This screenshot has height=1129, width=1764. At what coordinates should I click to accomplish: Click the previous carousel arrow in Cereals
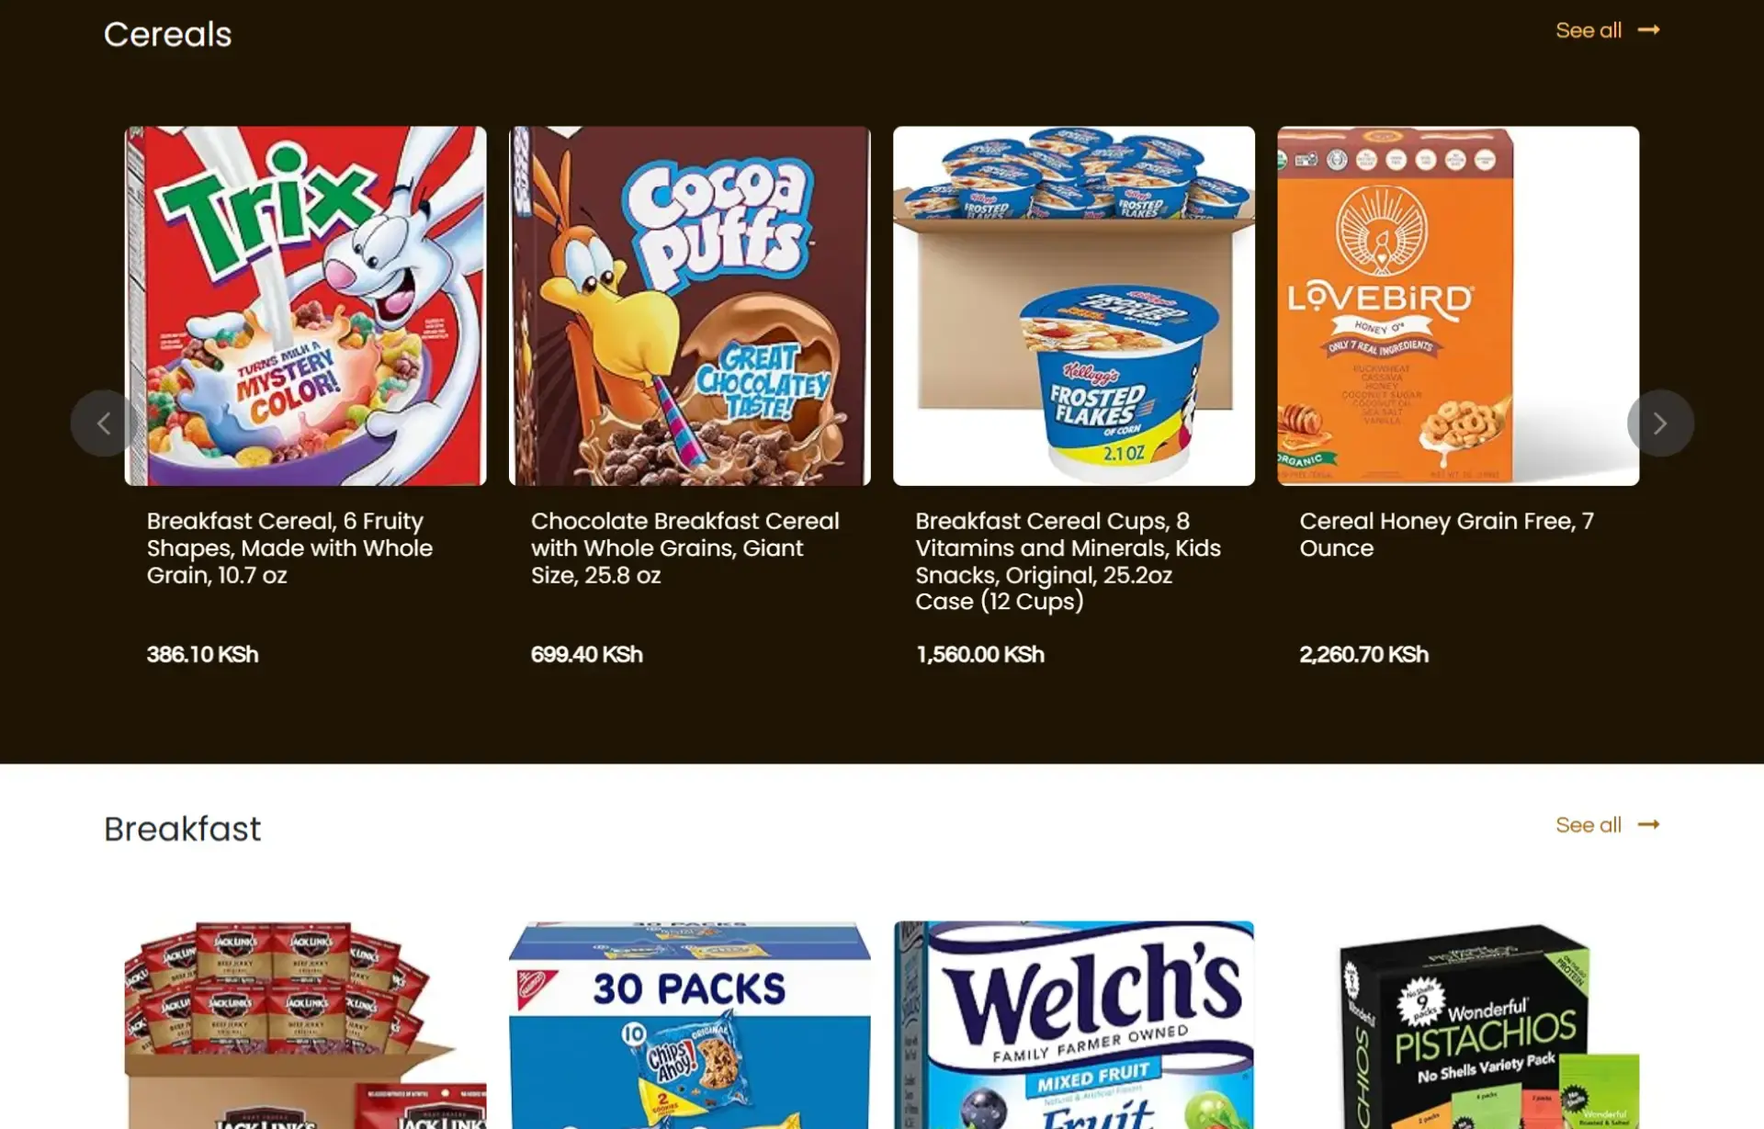click(104, 423)
